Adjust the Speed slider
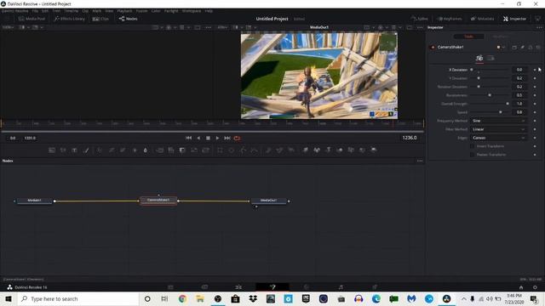545x306 pixels. (x=490, y=112)
